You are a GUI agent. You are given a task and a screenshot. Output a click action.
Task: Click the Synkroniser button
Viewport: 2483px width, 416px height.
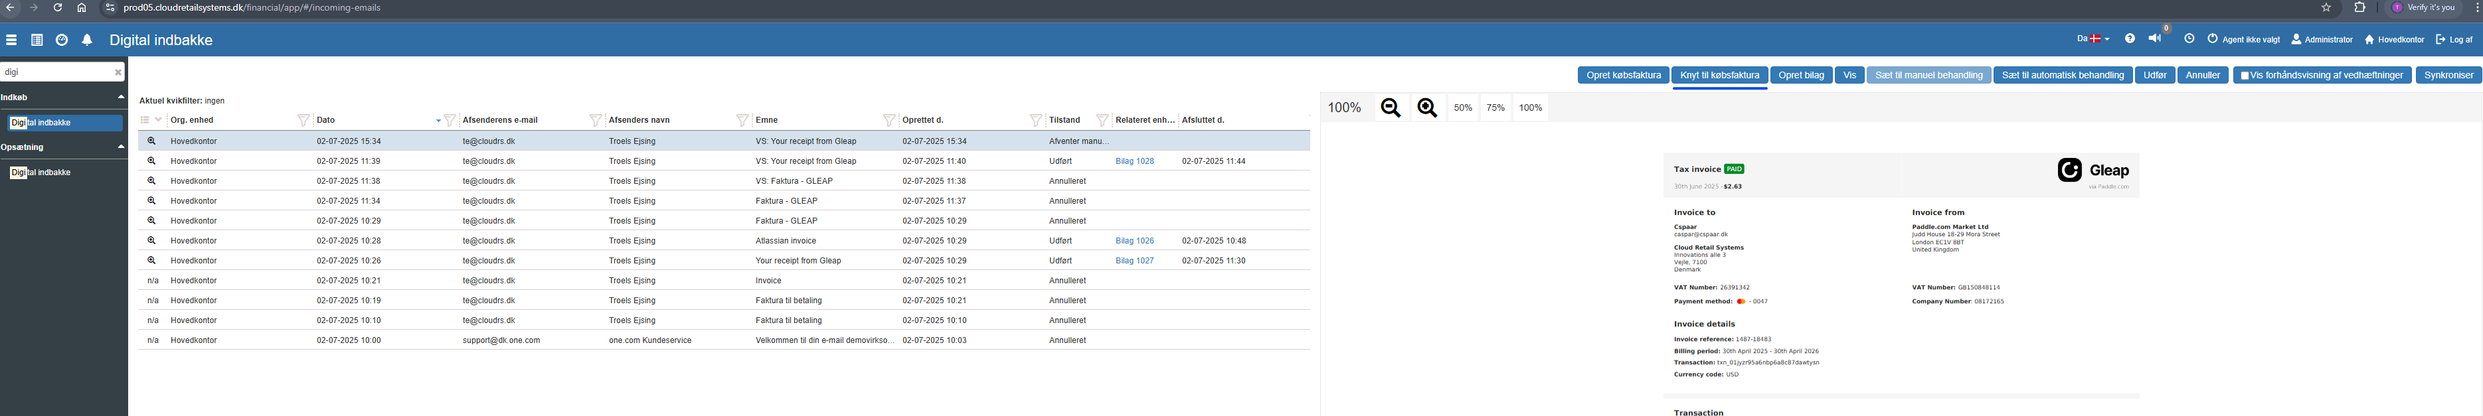(2448, 75)
